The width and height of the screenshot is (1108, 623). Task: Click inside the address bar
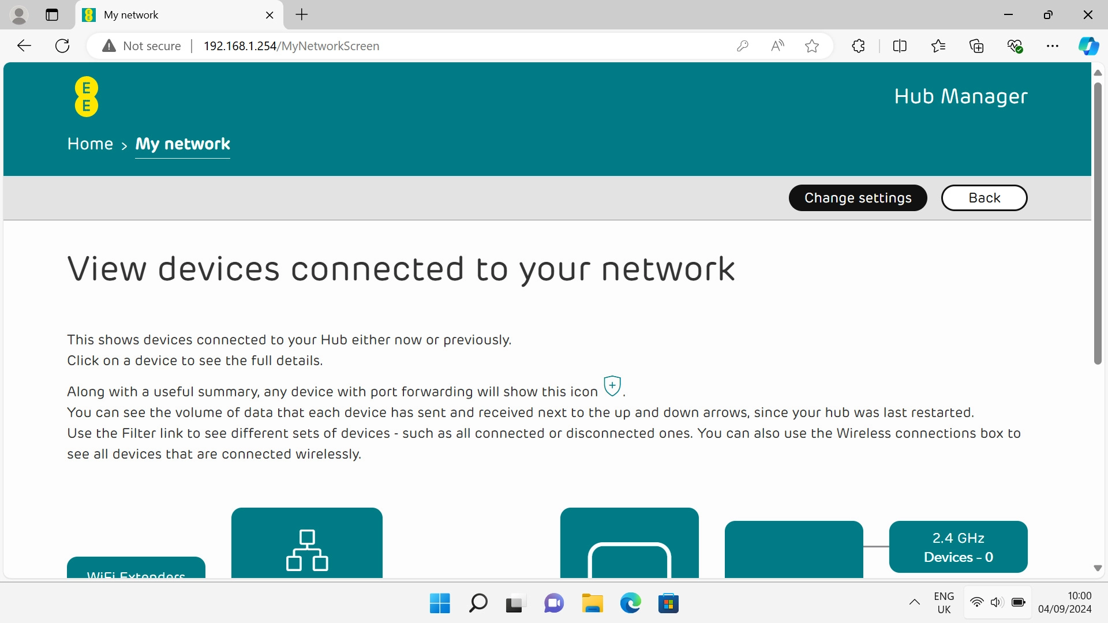404,46
